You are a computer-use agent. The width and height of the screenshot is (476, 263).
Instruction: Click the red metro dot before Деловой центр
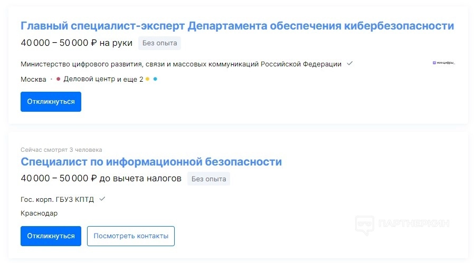coord(58,79)
